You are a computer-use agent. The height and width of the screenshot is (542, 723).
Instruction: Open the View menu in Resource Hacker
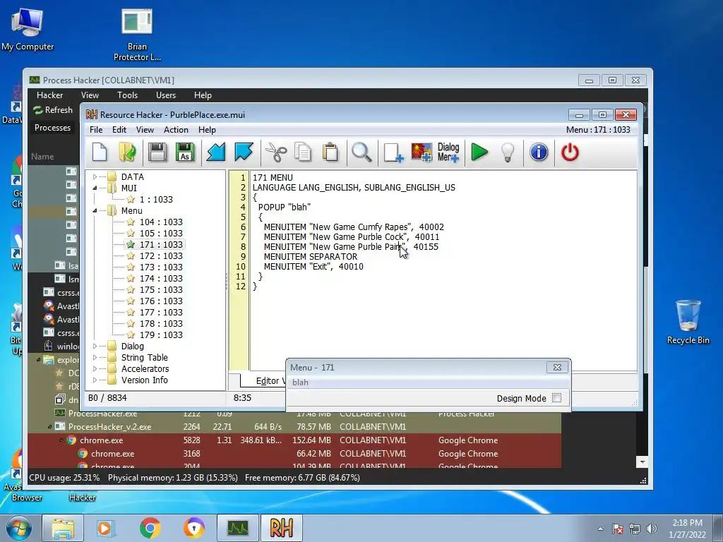pos(145,130)
